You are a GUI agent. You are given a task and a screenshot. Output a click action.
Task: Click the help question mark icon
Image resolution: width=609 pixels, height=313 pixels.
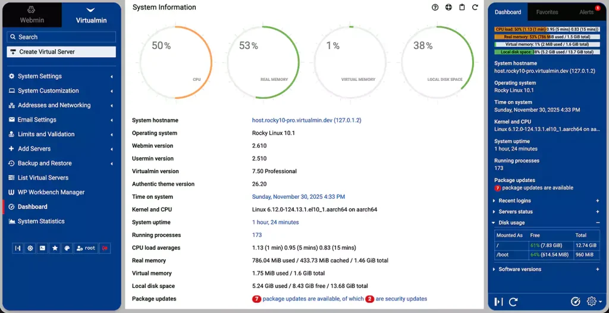435,8
